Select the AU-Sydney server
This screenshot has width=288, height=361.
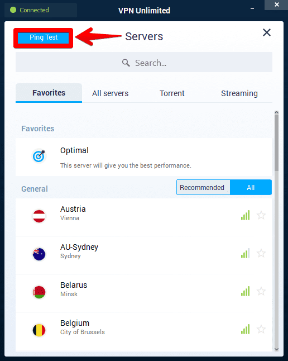(x=144, y=255)
